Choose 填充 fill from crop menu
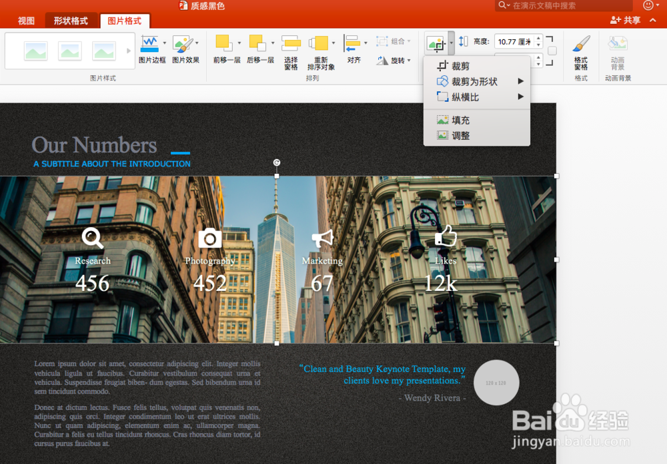 click(x=477, y=120)
